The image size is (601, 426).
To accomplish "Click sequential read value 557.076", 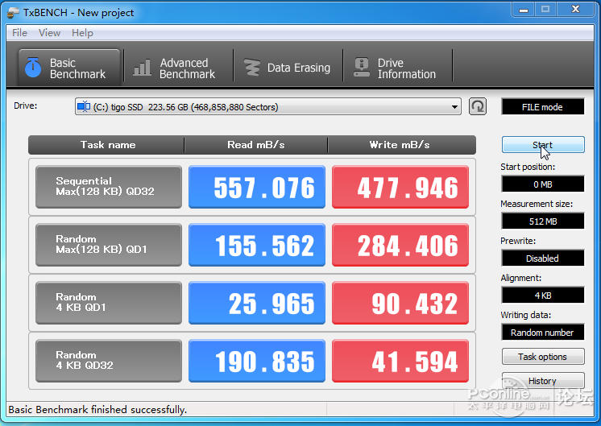I will [257, 187].
